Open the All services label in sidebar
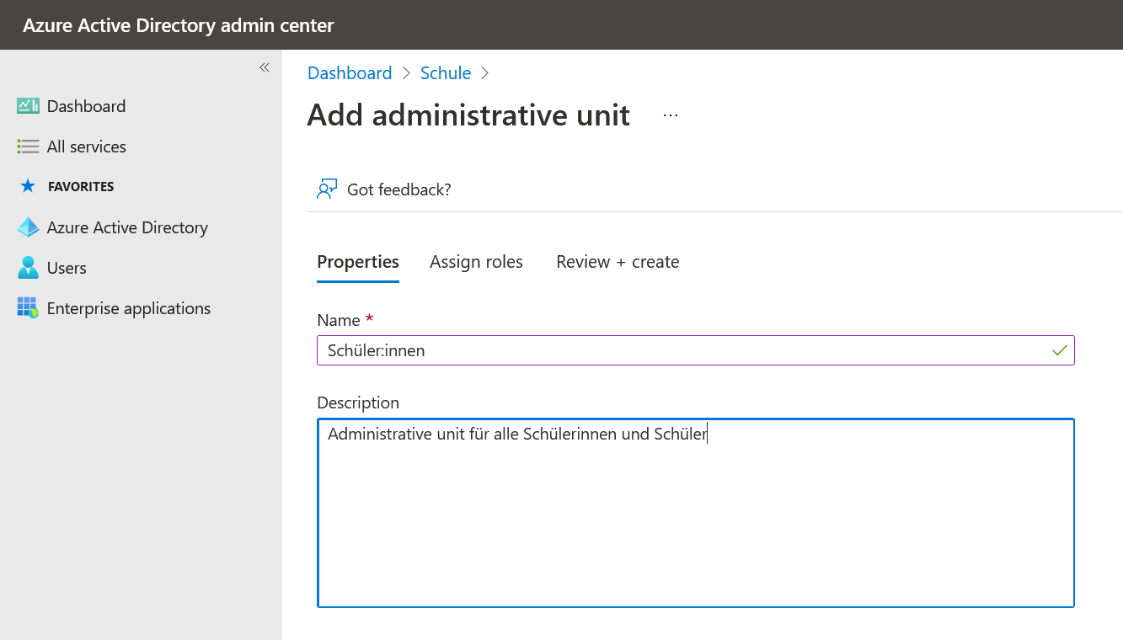 87,147
